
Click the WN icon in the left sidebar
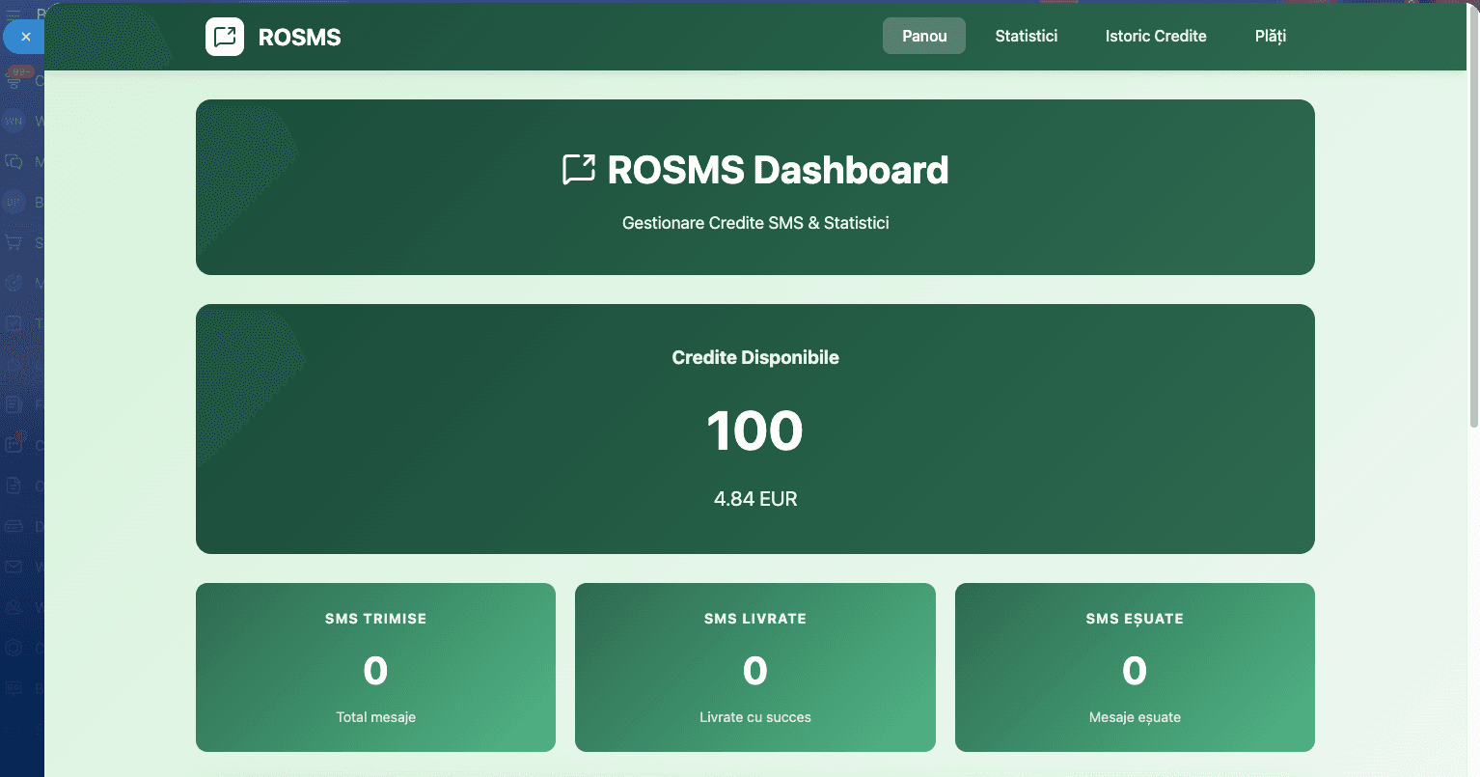coord(14,121)
